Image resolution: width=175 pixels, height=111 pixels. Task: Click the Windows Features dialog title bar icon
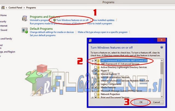[x=90, y=40]
